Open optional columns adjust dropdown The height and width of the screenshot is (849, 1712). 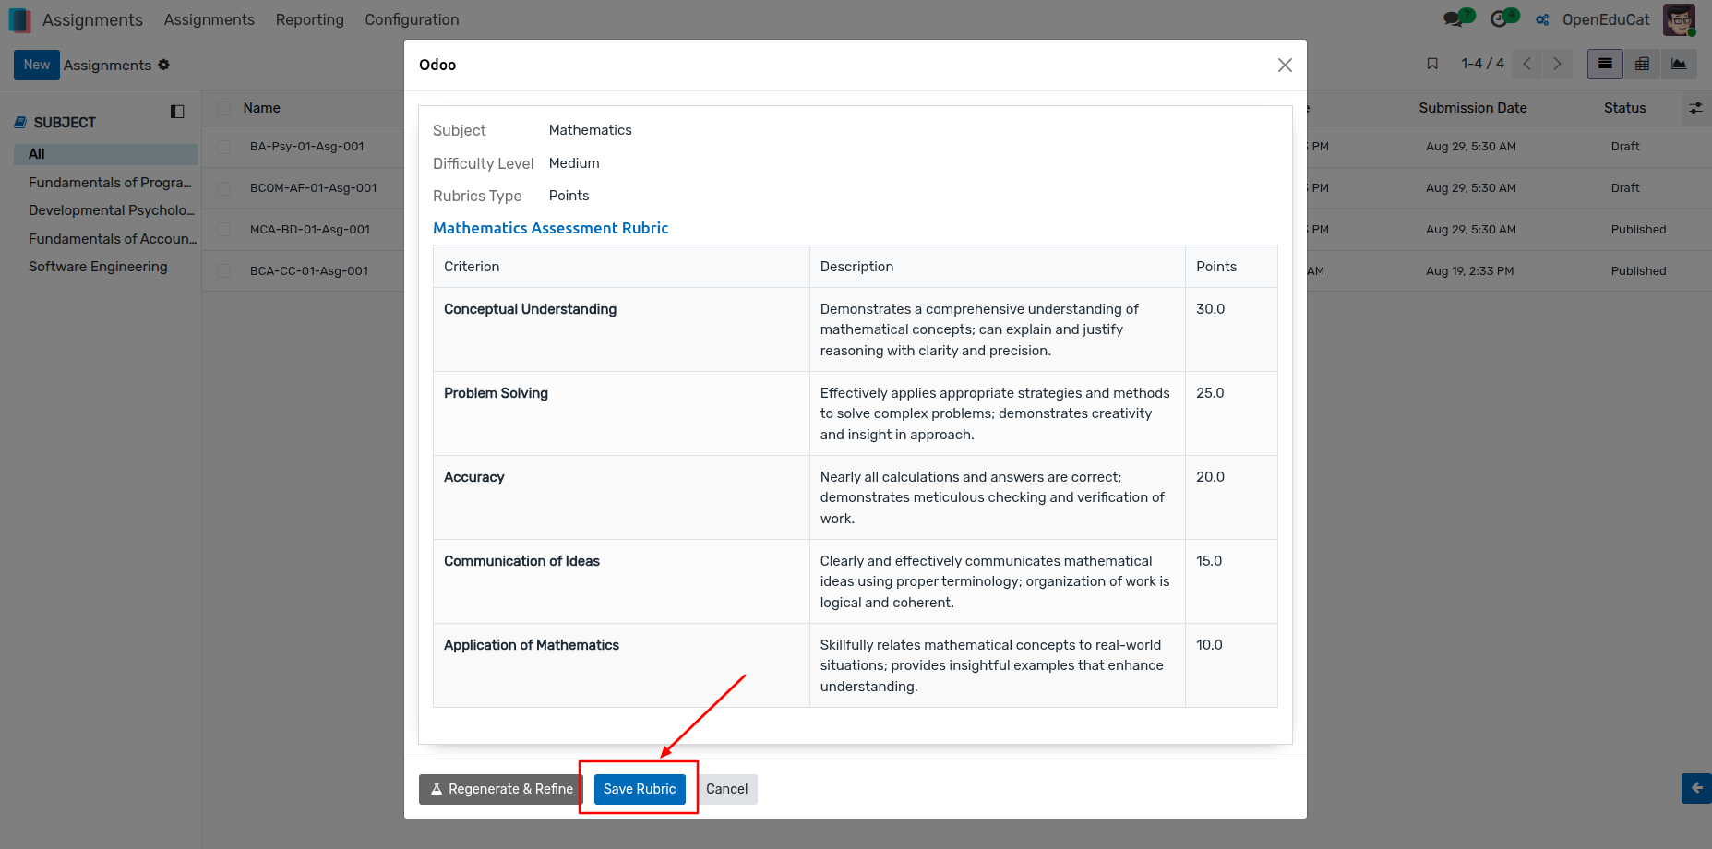(1695, 108)
